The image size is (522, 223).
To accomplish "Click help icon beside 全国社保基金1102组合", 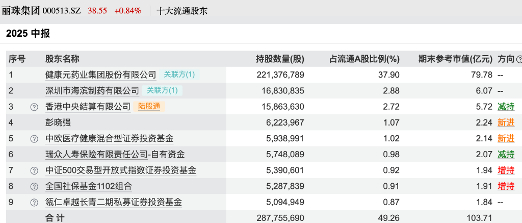I will [34, 187].
